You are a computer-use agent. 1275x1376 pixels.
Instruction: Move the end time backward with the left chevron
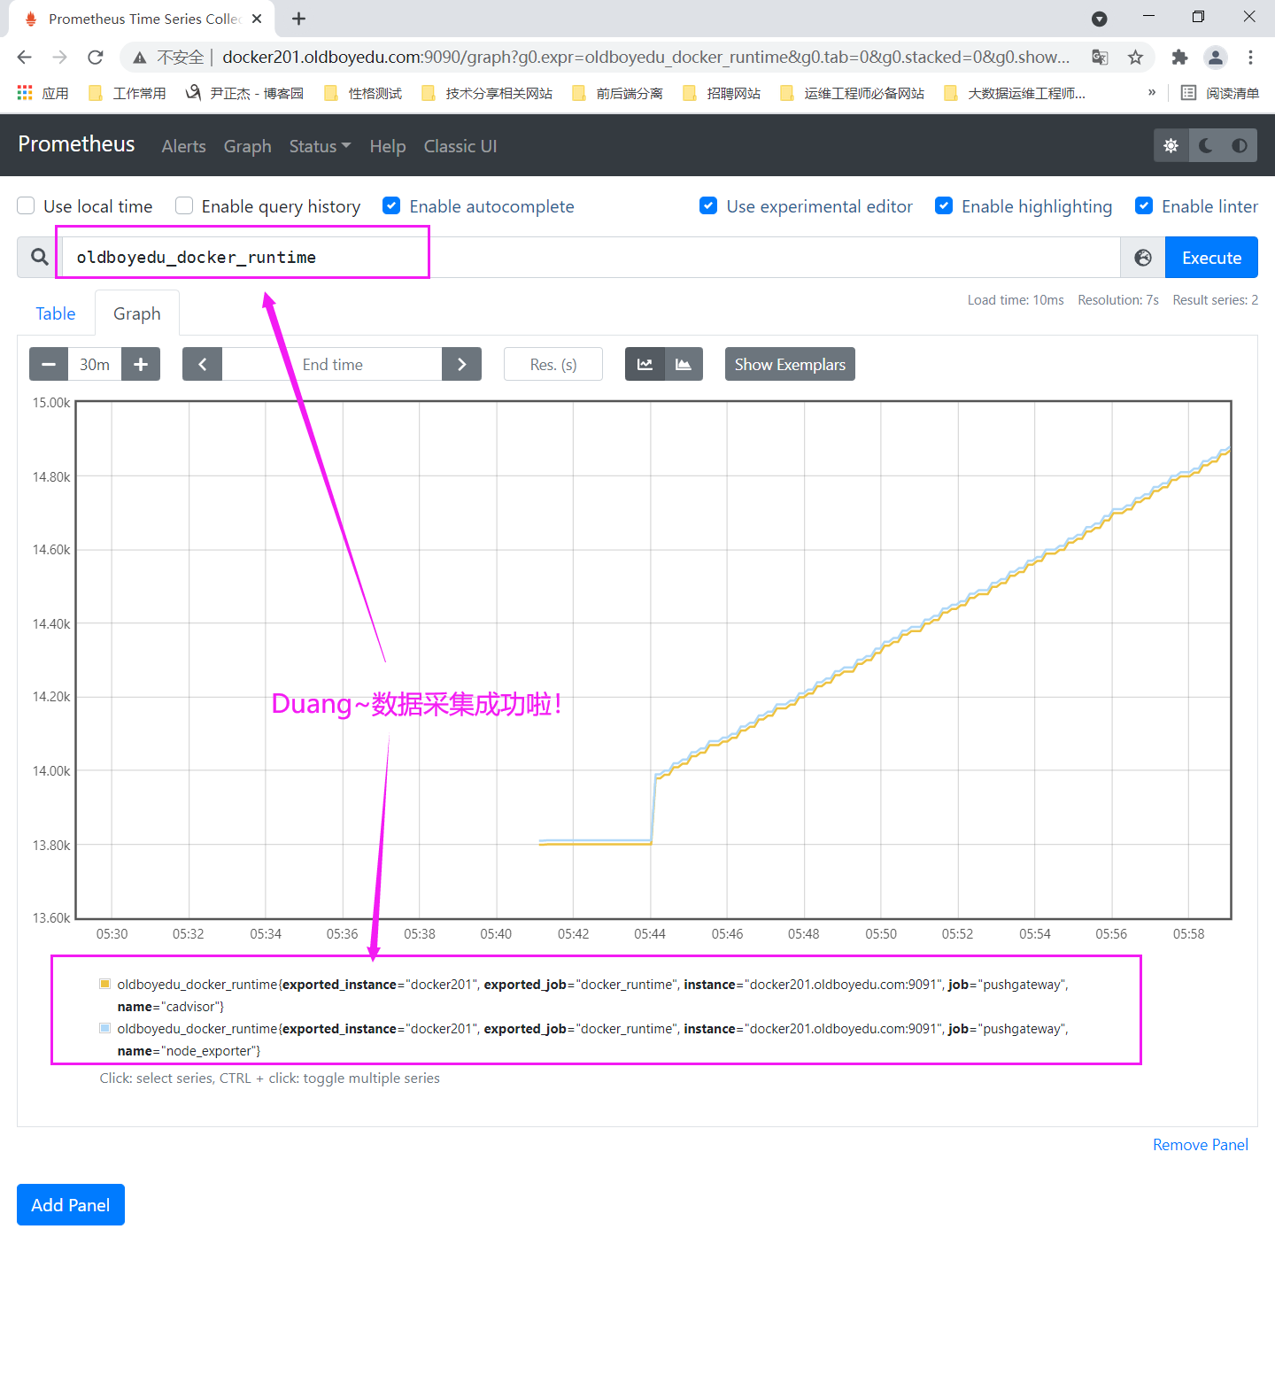203,364
